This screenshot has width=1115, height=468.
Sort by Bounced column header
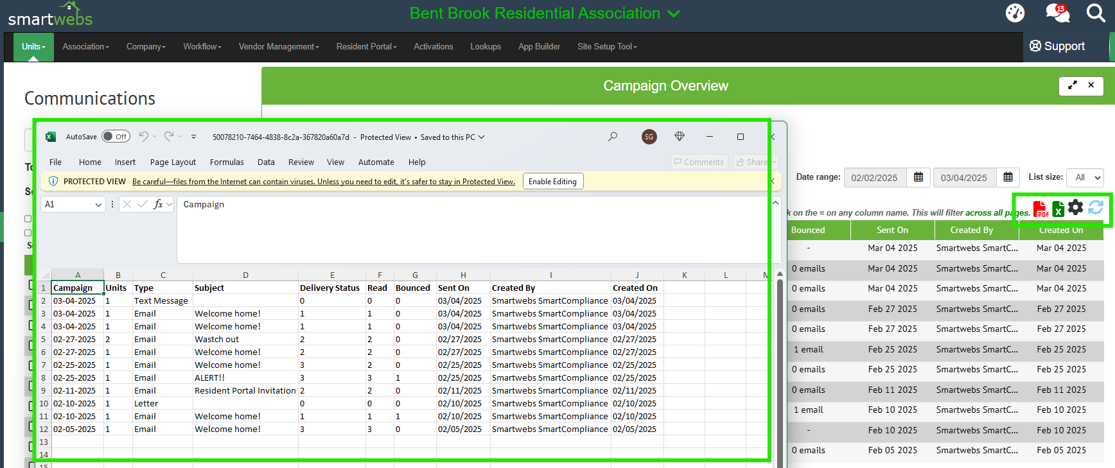coord(808,230)
